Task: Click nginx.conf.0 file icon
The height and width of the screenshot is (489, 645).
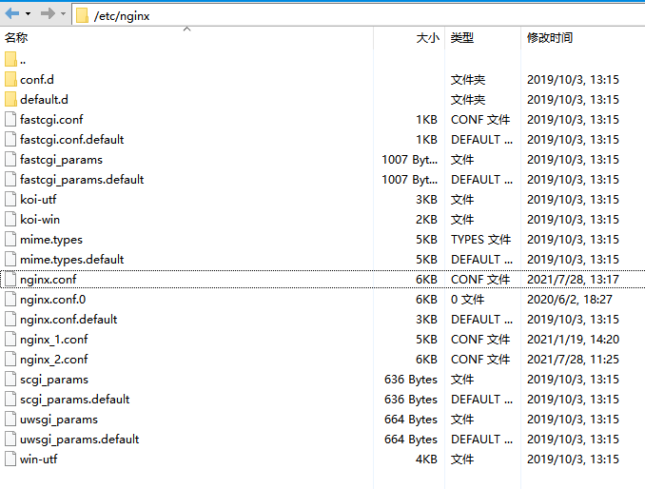Action: [x=10, y=299]
